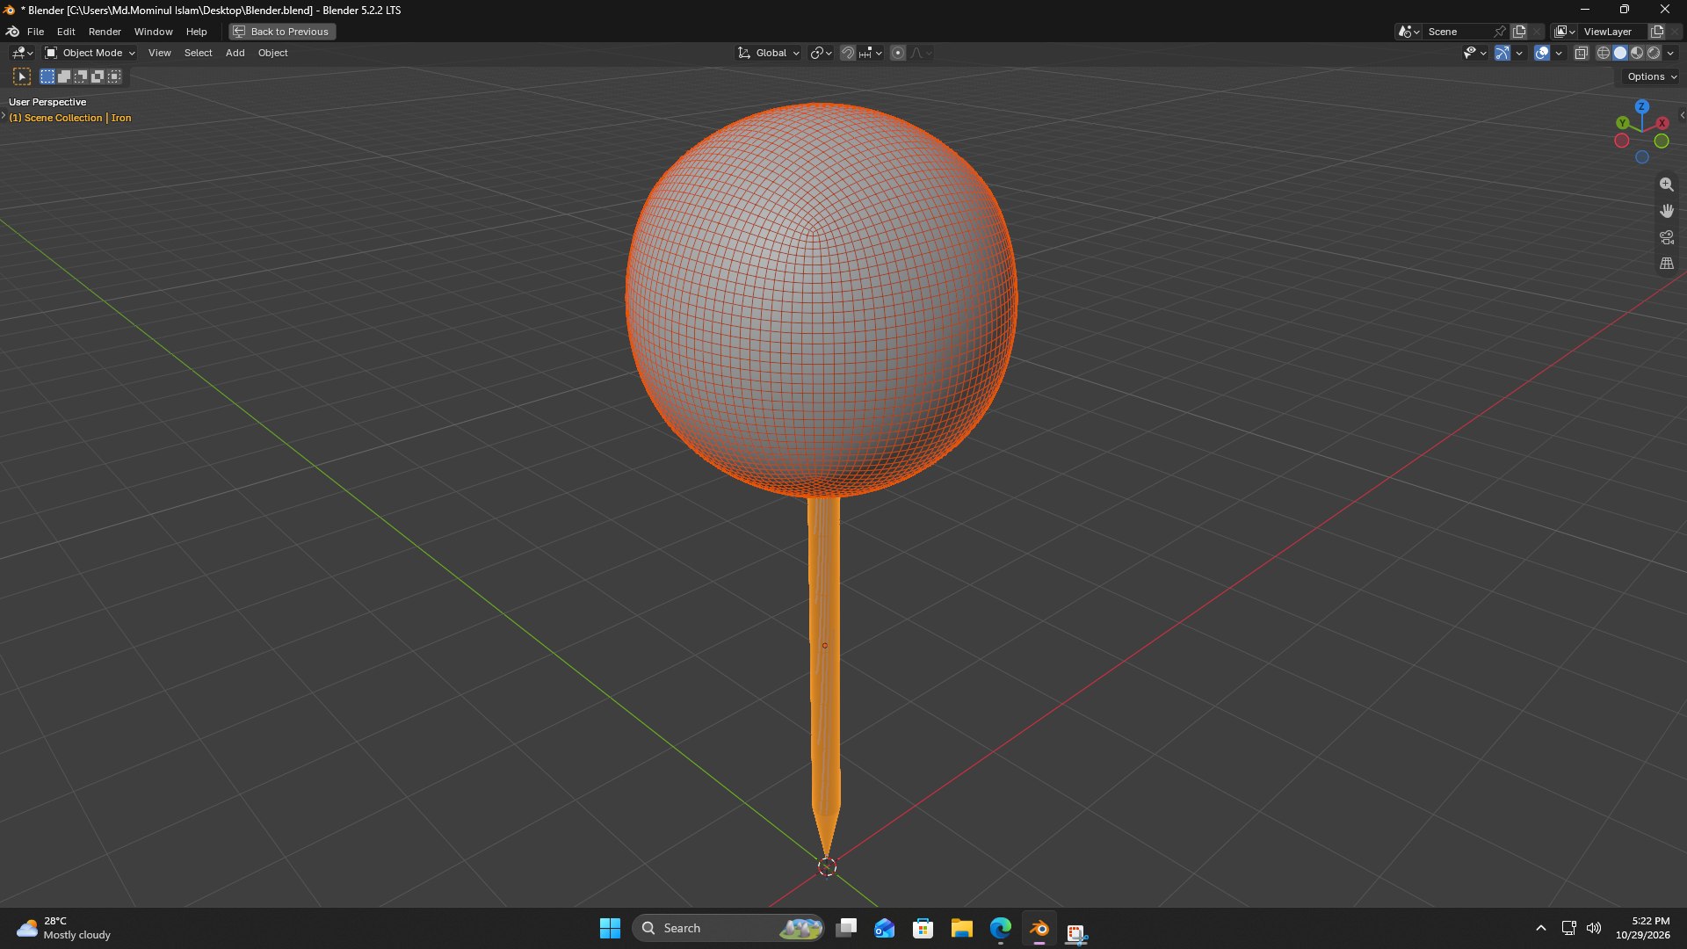The width and height of the screenshot is (1687, 949).
Task: Enable rendered viewport shading
Action: 1654,53
